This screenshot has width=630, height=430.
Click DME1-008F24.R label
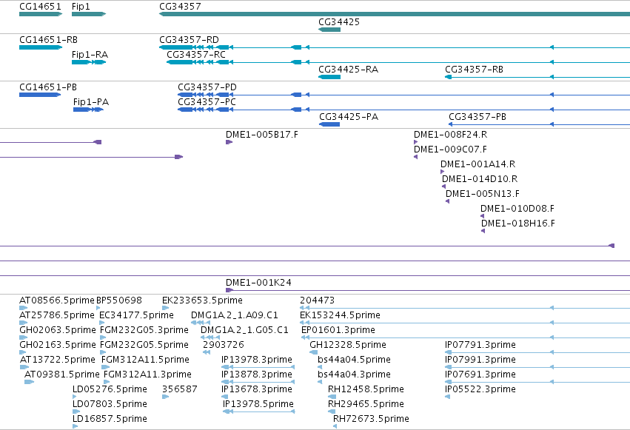click(450, 135)
